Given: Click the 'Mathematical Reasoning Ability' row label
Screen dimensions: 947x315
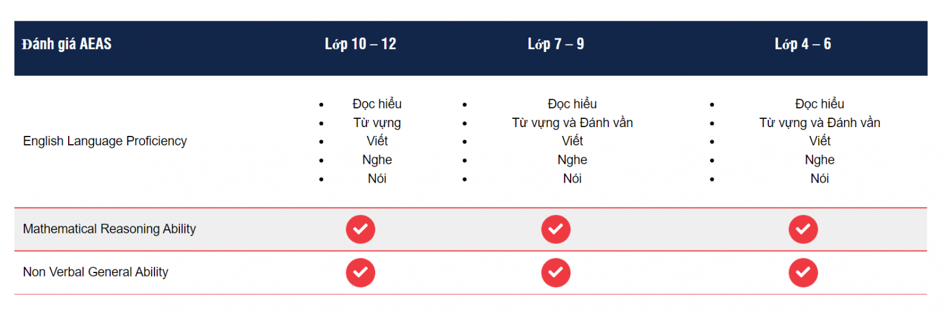Looking at the screenshot, I should coord(109,229).
